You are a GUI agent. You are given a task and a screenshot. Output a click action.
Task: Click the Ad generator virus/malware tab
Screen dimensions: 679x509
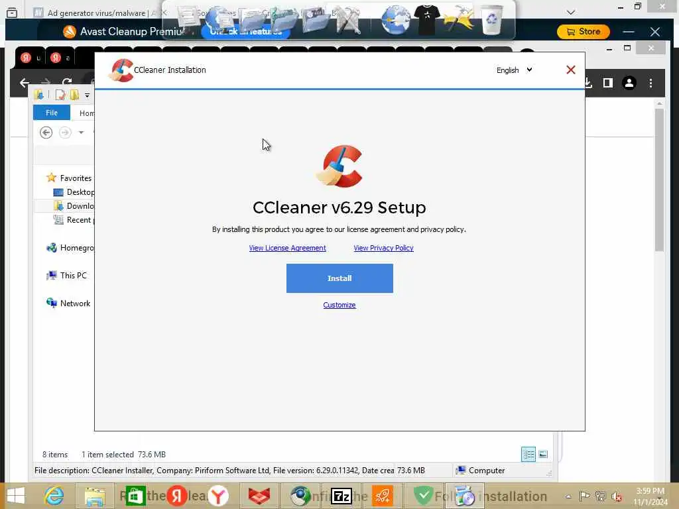(96, 13)
